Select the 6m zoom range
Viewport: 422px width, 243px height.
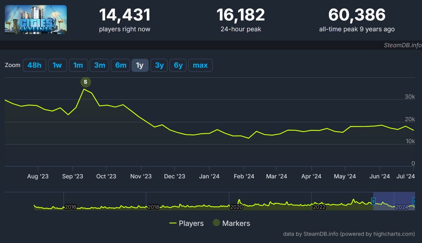pos(121,65)
